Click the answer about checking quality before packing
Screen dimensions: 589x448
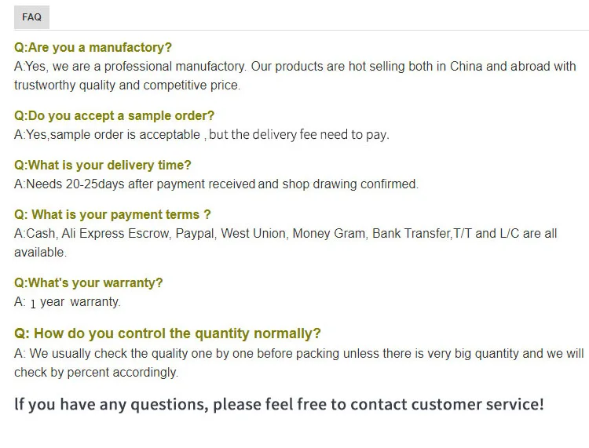tap(298, 354)
